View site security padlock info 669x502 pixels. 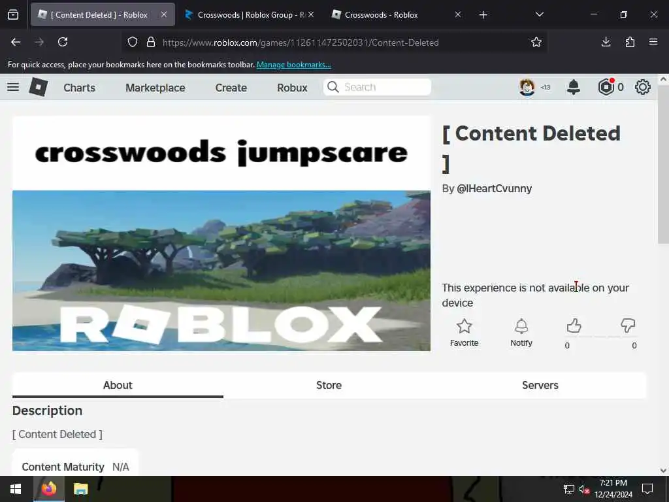(x=151, y=42)
